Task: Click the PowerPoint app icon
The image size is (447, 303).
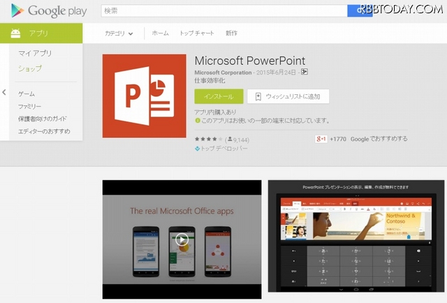Action: tap(145, 96)
